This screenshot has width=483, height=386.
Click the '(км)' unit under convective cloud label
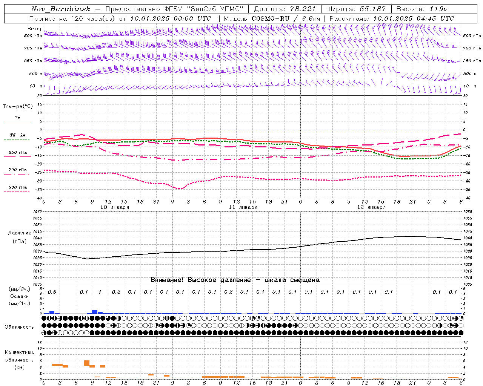(x=19, y=367)
